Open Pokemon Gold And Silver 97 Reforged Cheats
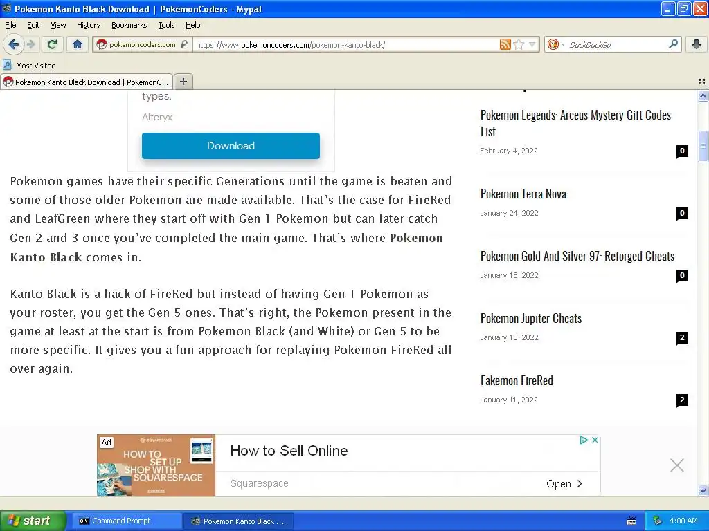Screen dimensions: 709x531 point(577,257)
